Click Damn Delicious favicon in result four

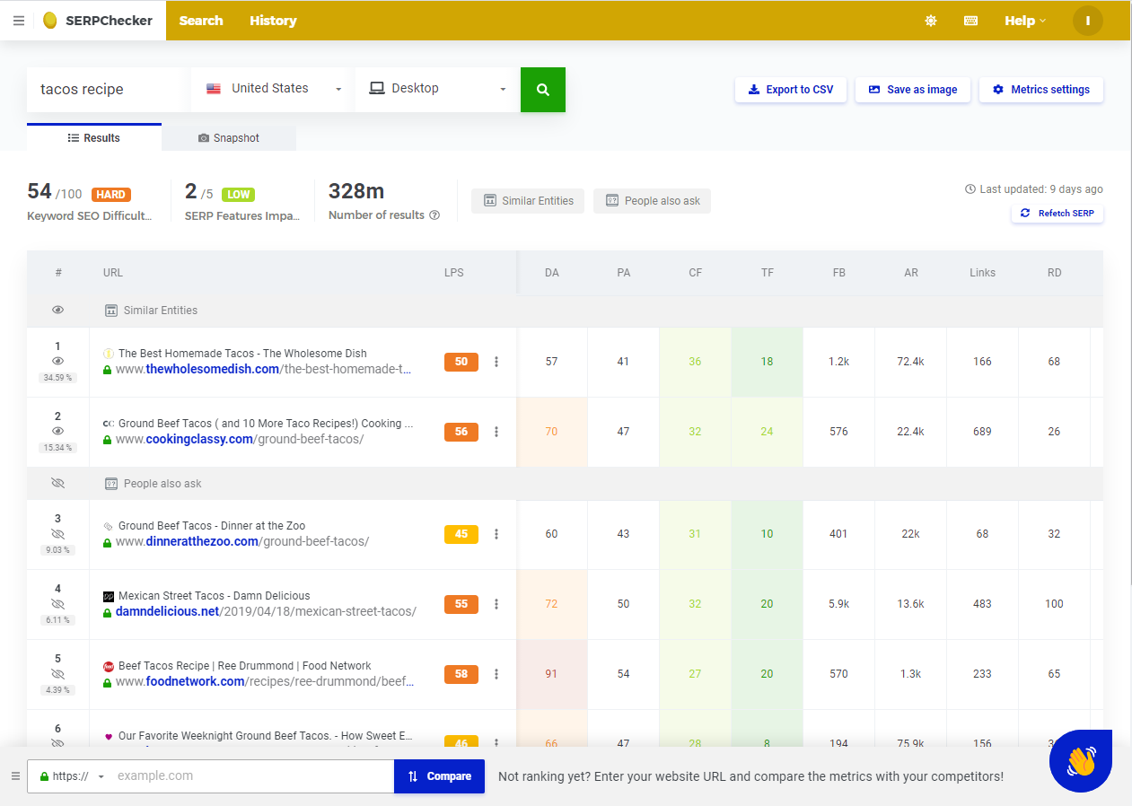(x=108, y=596)
